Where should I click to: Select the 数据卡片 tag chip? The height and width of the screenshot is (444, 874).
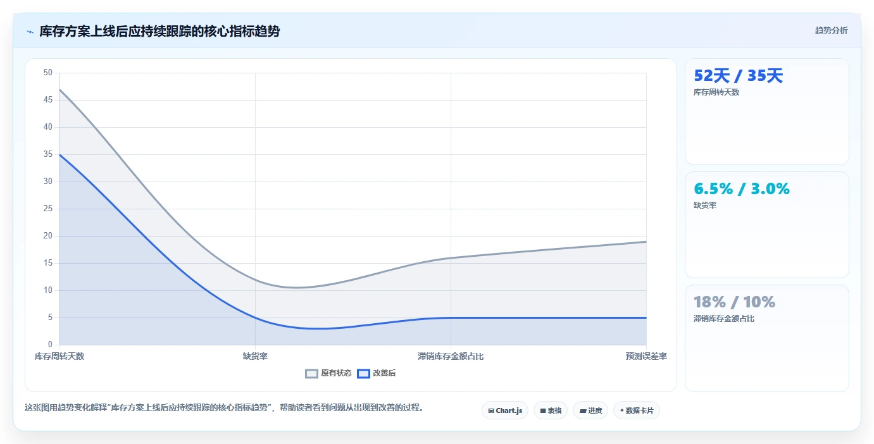(x=637, y=410)
